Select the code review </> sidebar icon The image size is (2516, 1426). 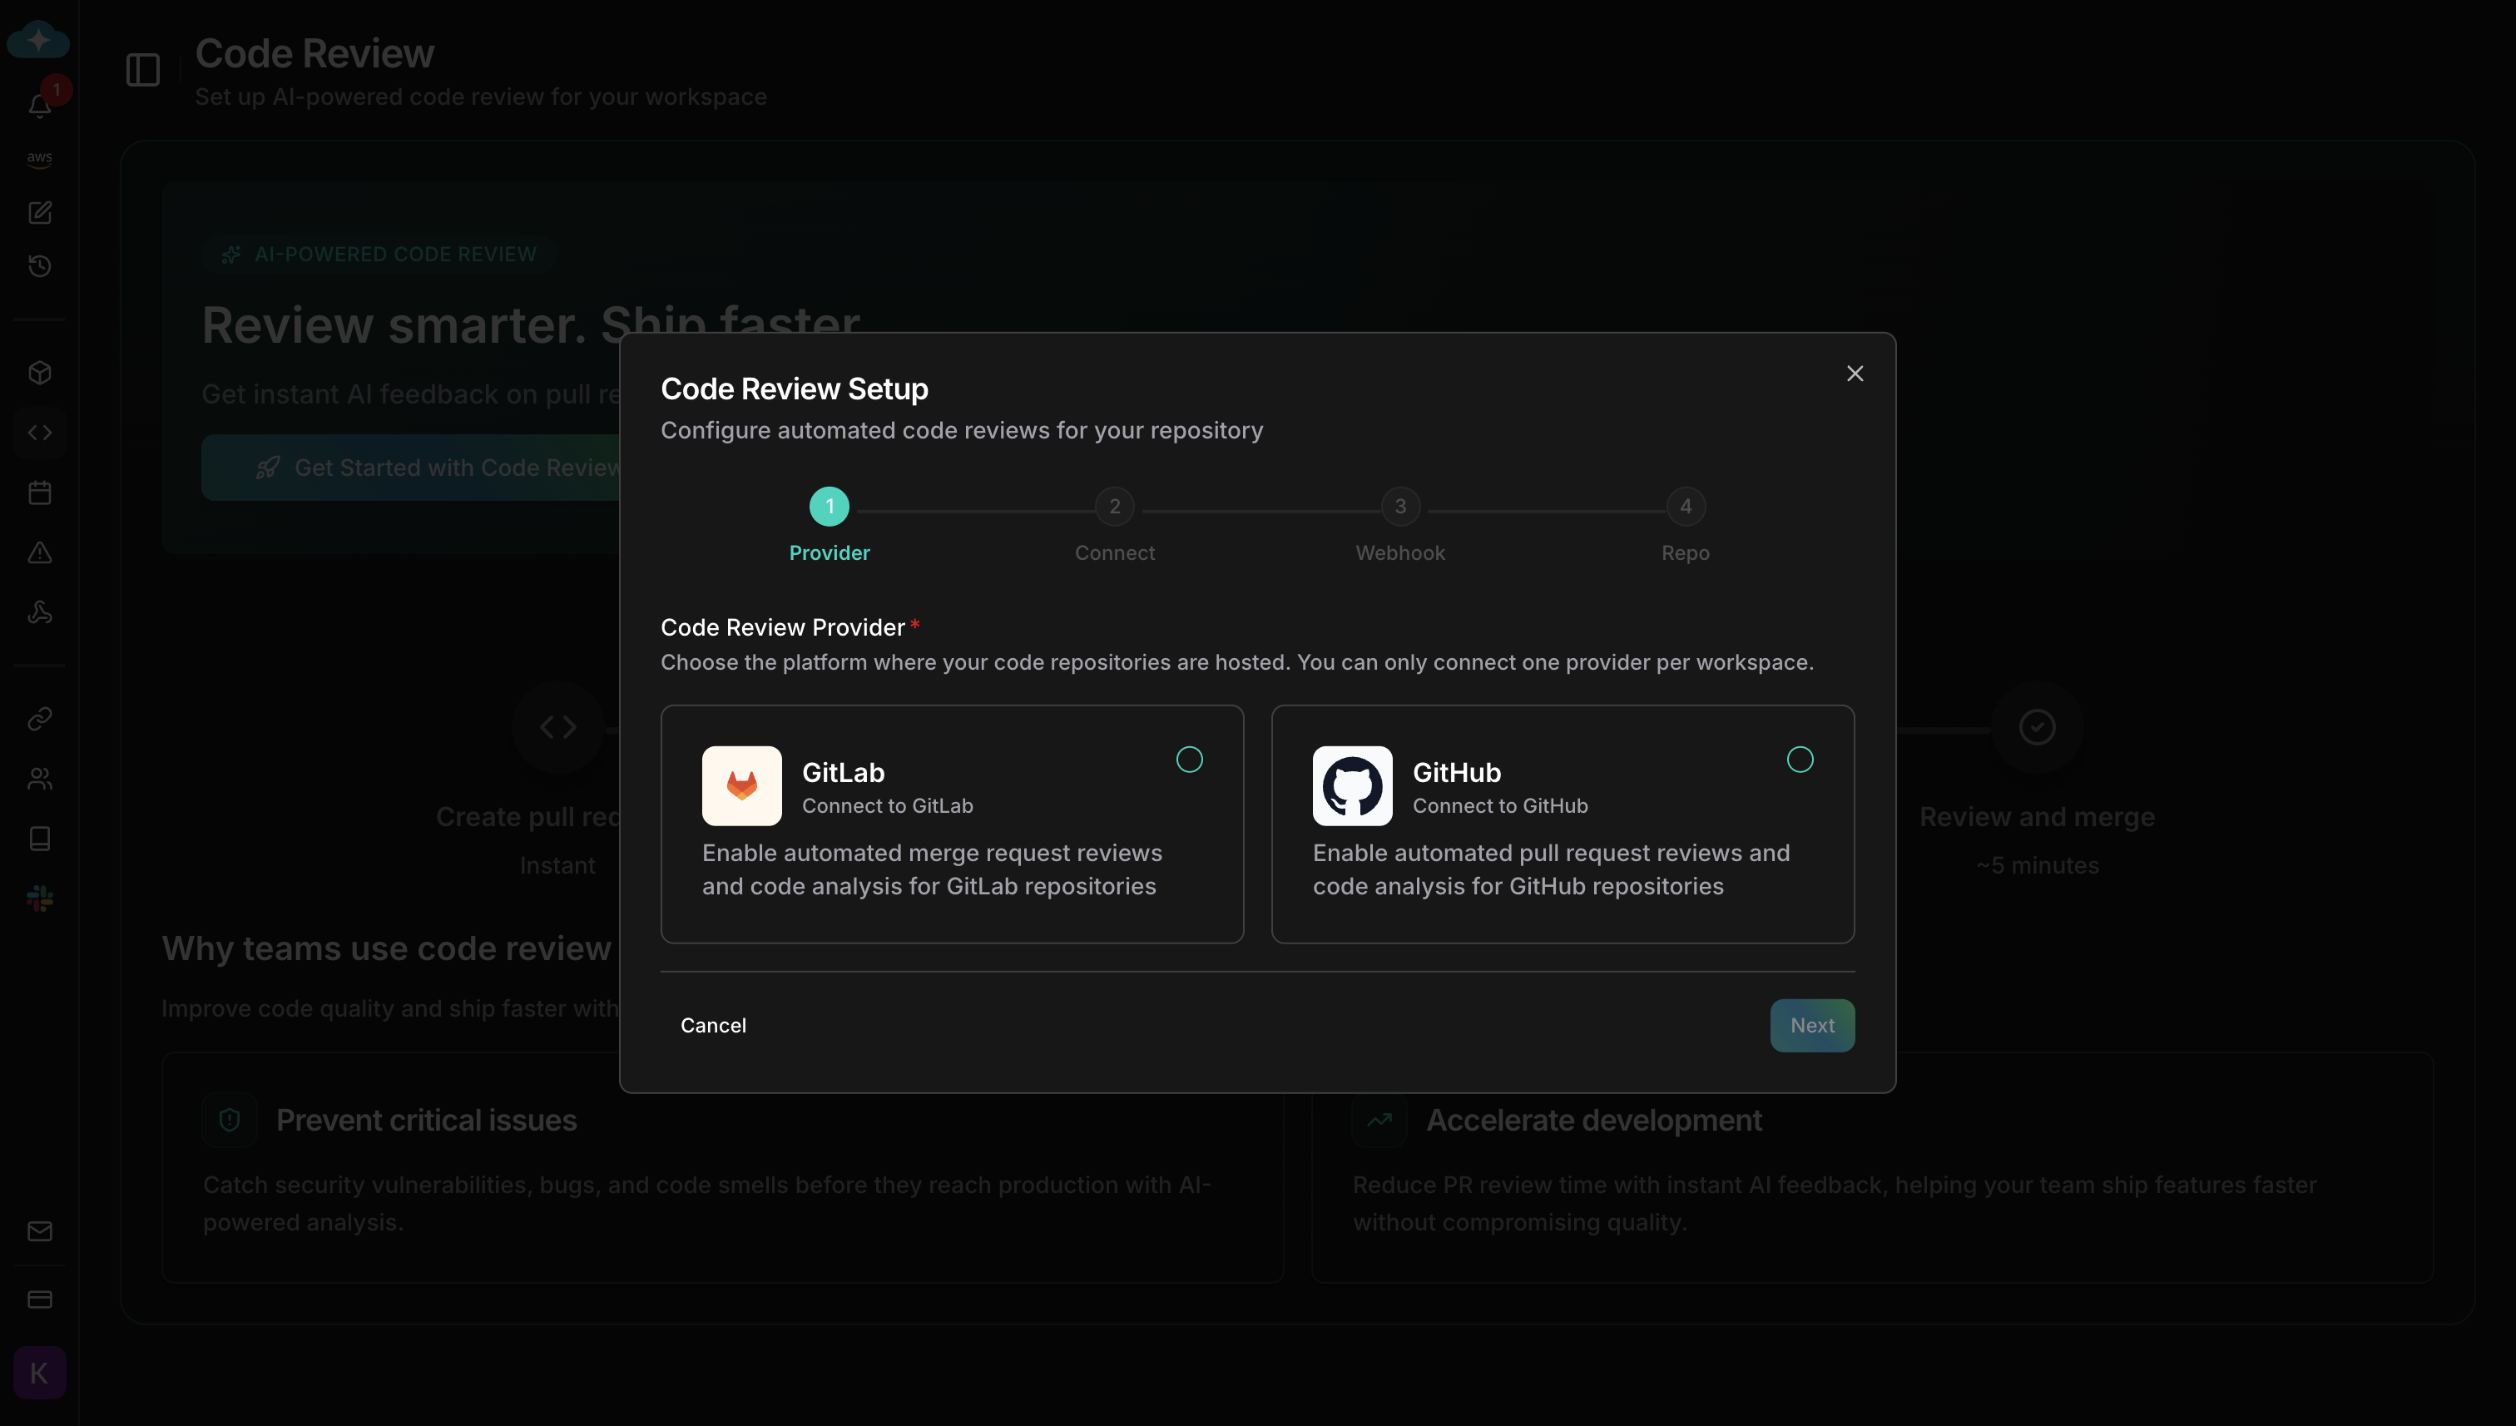click(x=39, y=432)
